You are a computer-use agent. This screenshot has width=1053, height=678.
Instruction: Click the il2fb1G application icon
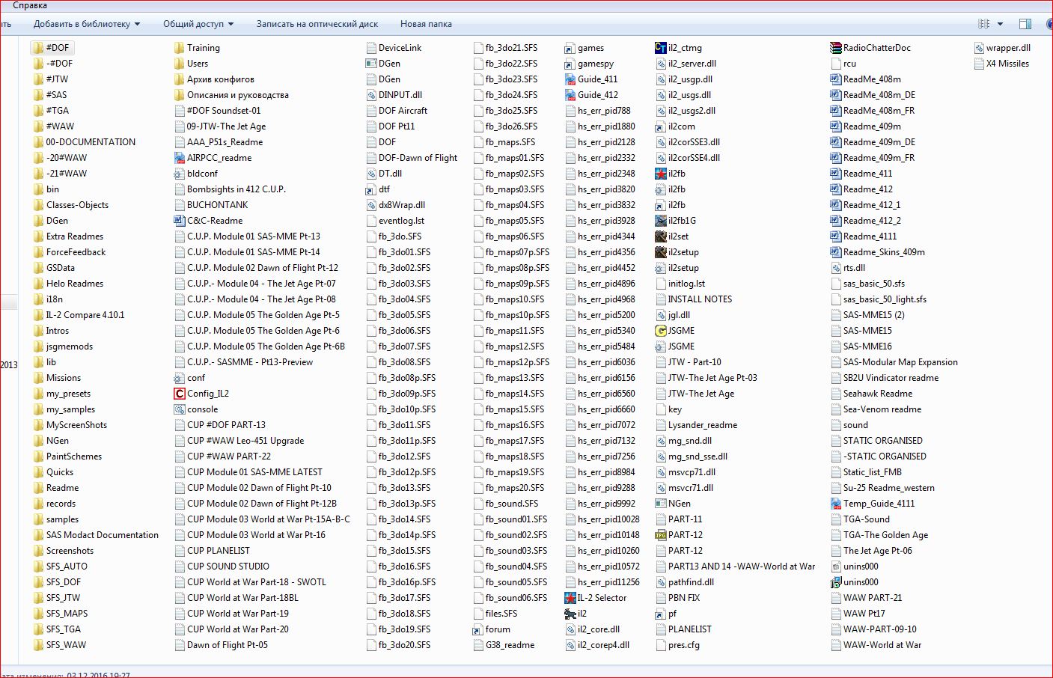click(660, 221)
